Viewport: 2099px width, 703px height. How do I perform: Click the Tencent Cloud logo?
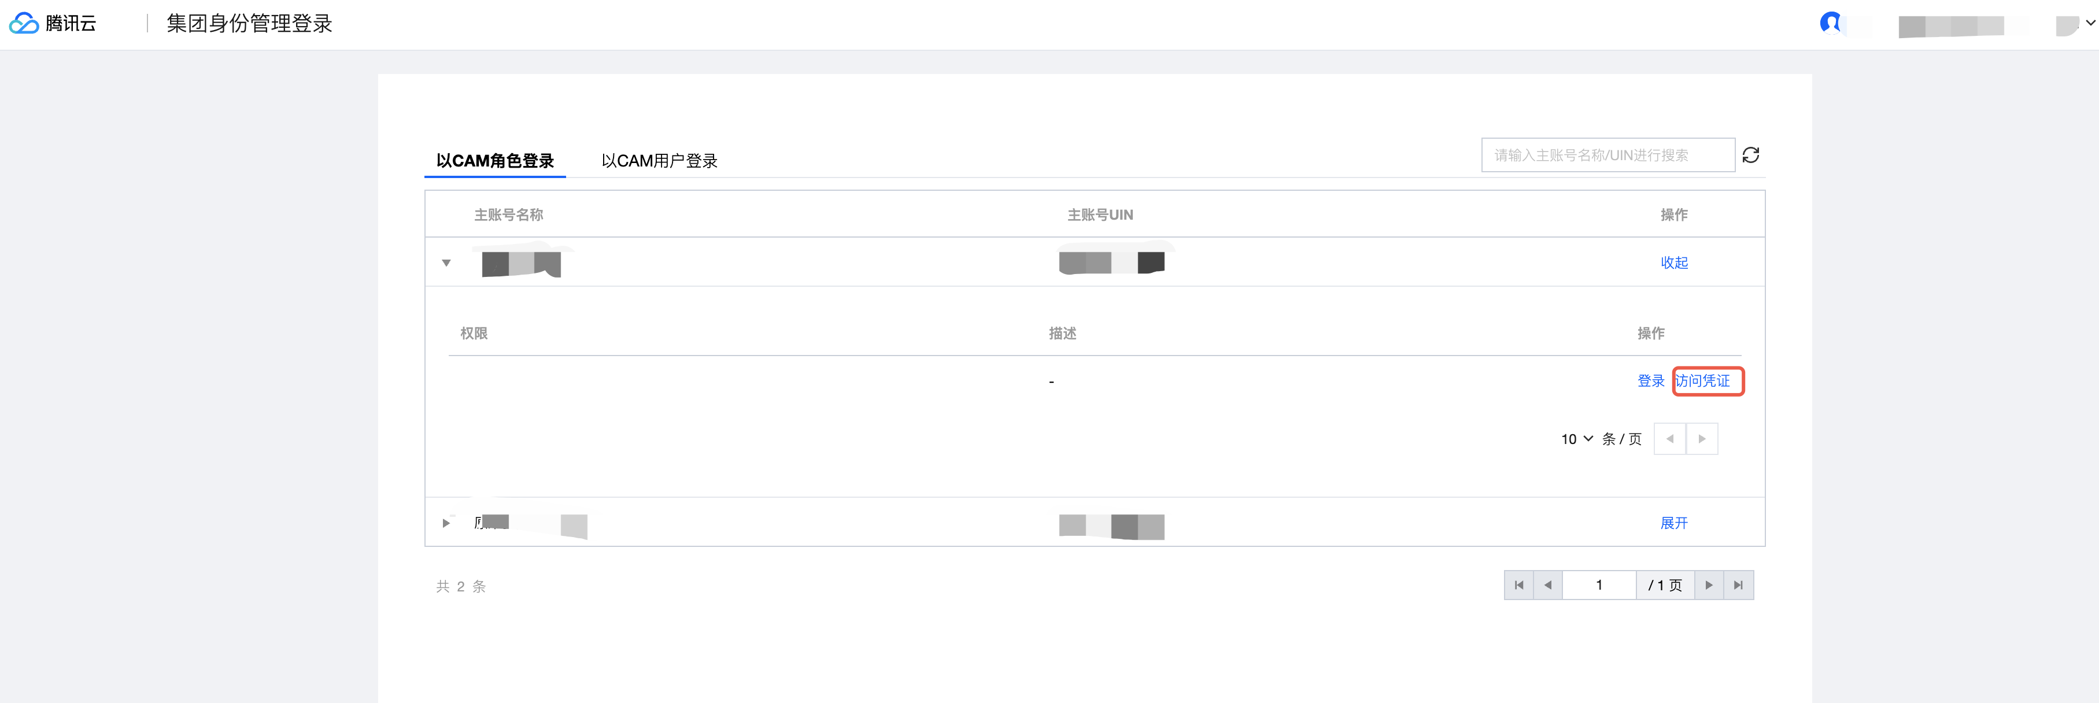coord(53,24)
